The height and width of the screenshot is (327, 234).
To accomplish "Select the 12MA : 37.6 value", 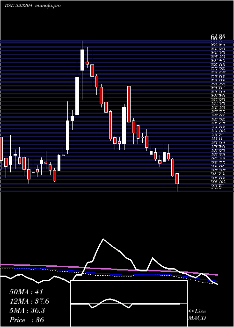I will [29, 301].
